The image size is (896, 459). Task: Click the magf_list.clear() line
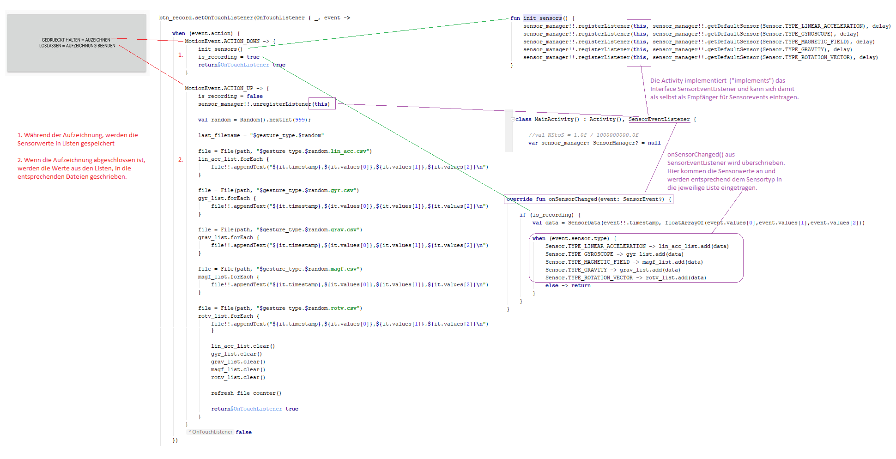[x=238, y=370]
